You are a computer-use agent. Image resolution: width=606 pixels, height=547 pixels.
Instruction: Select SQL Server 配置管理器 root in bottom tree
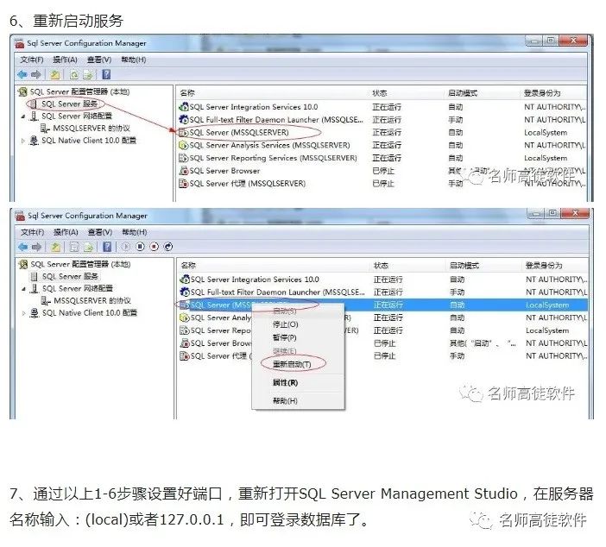click(x=80, y=264)
